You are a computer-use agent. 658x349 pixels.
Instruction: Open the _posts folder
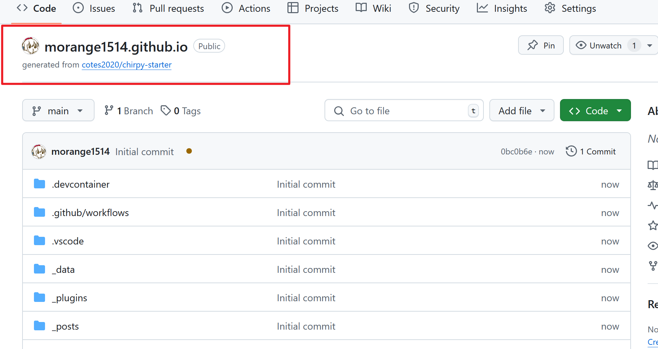(65, 326)
